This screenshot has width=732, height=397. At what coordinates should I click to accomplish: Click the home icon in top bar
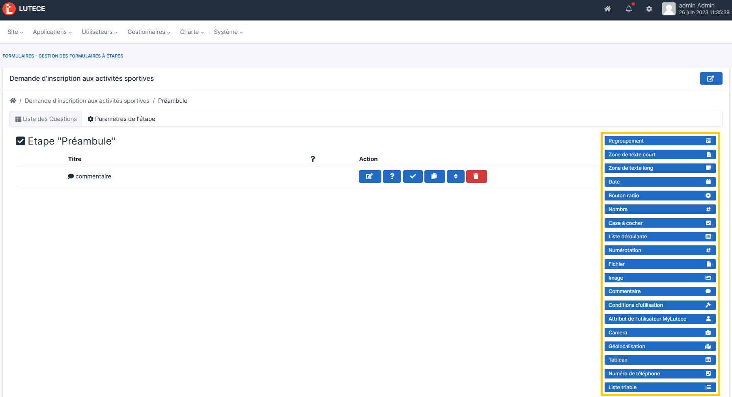[607, 9]
